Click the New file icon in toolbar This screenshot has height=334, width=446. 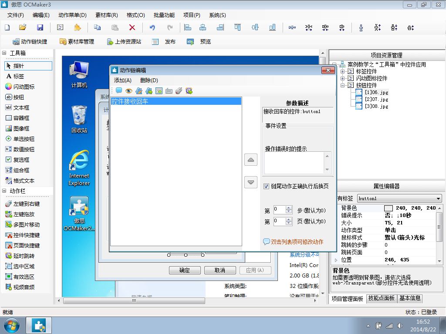(x=7, y=27)
